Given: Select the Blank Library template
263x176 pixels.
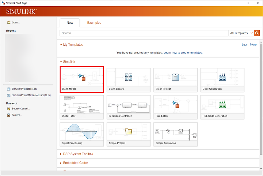Looking at the screenshot, I should point(129,80).
